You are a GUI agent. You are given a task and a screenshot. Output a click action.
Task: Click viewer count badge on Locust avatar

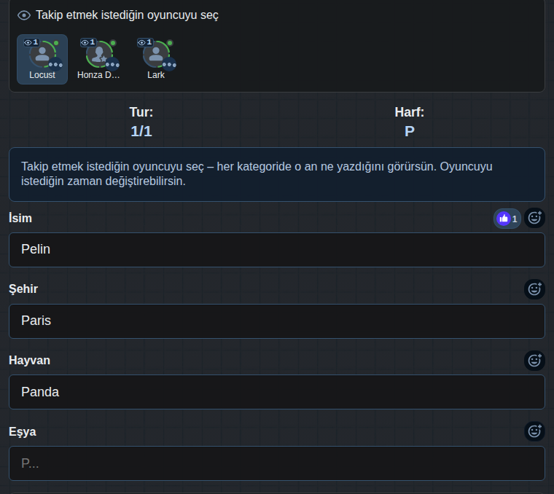[31, 42]
